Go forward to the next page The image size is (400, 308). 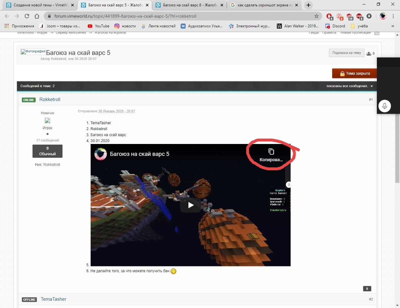pos(17,16)
